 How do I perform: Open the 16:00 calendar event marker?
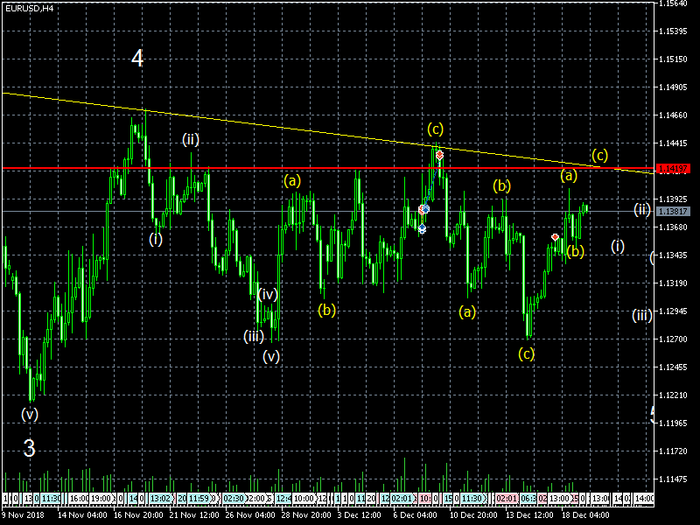tap(79, 498)
